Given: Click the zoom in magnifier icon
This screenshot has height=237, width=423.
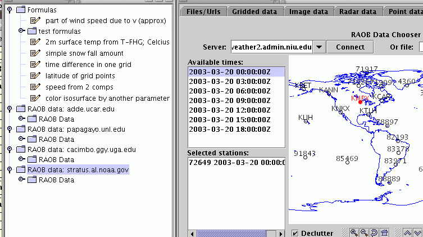Looking at the screenshot, I should tap(354, 232).
